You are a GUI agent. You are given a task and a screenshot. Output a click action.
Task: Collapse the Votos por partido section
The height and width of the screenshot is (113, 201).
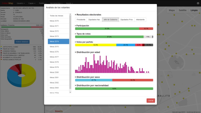click(x=84, y=42)
